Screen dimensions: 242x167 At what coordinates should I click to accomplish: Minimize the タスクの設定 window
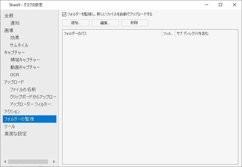[207, 5]
